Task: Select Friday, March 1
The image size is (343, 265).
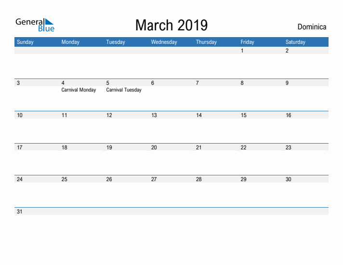Action: pos(242,51)
